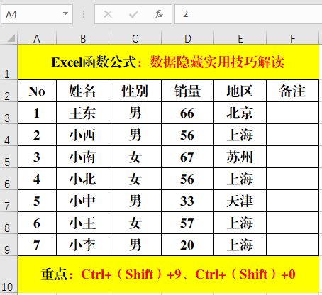
Task: Select the name cell '小南'
Action: coord(82,157)
